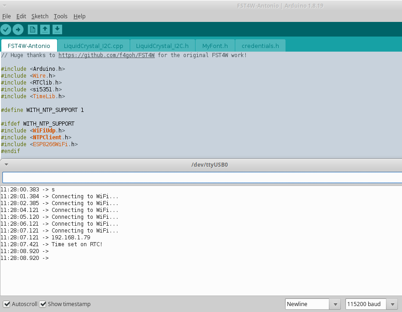Click the Open sketch up-arrow icon
This screenshot has height=312, width=402.
point(45,30)
